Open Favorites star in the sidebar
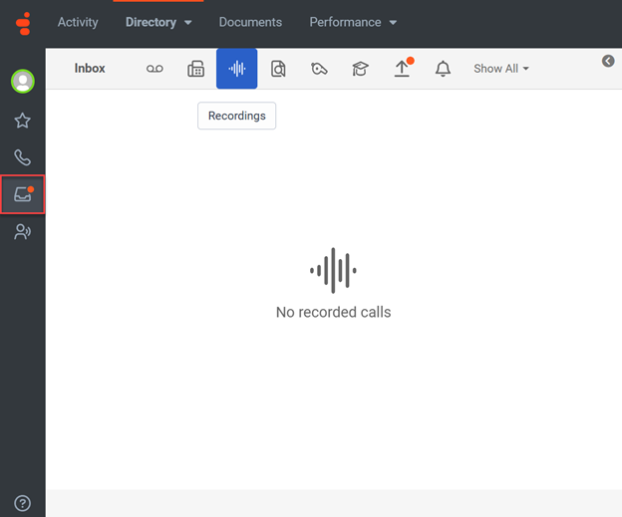The width and height of the screenshot is (622, 517). click(x=22, y=121)
